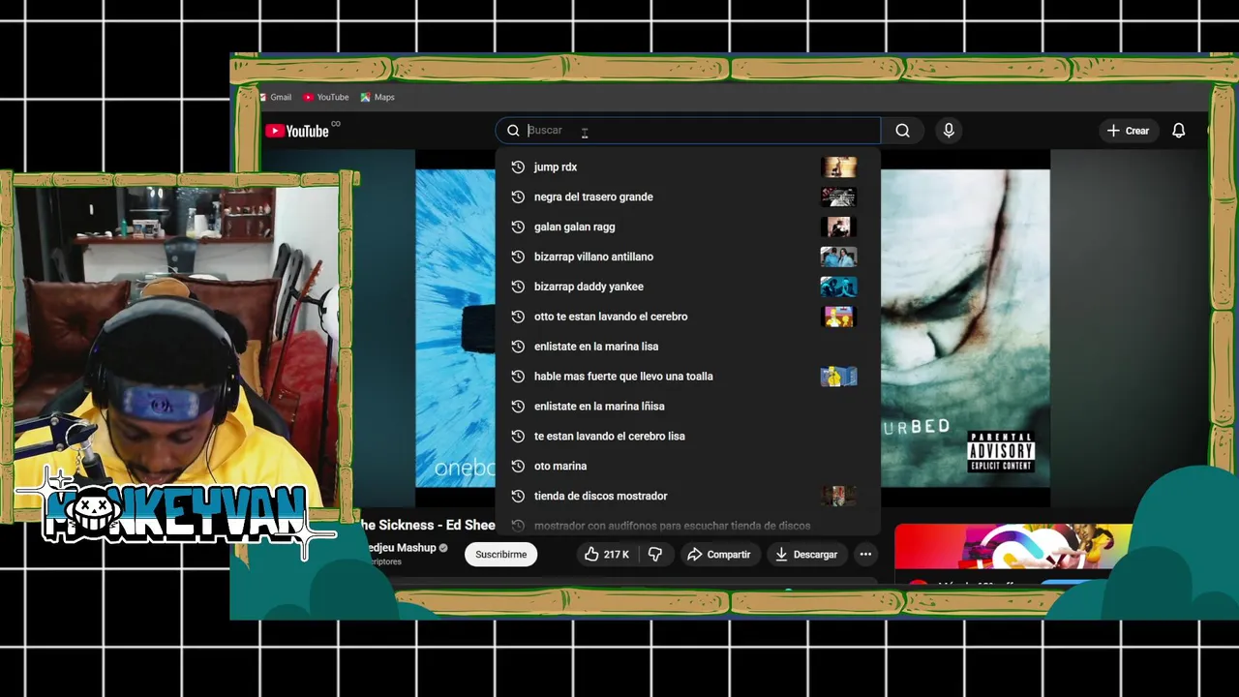This screenshot has width=1239, height=697.
Task: Click the Descargar download button
Action: [x=806, y=555]
